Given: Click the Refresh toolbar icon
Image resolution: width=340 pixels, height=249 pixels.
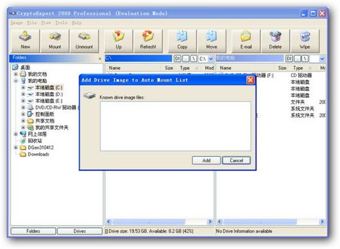Looking at the screenshot, I should click(148, 41).
